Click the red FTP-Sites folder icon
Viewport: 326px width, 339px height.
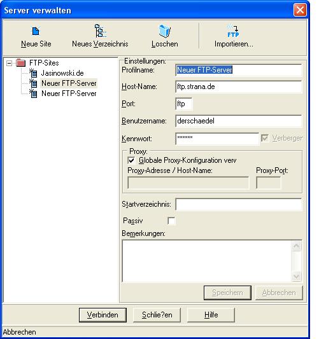(x=21, y=63)
